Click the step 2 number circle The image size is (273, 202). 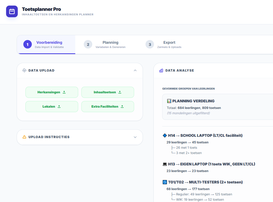coord(88,45)
